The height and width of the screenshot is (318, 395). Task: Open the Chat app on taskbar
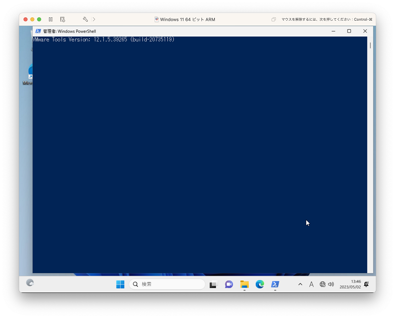pyautogui.click(x=229, y=284)
